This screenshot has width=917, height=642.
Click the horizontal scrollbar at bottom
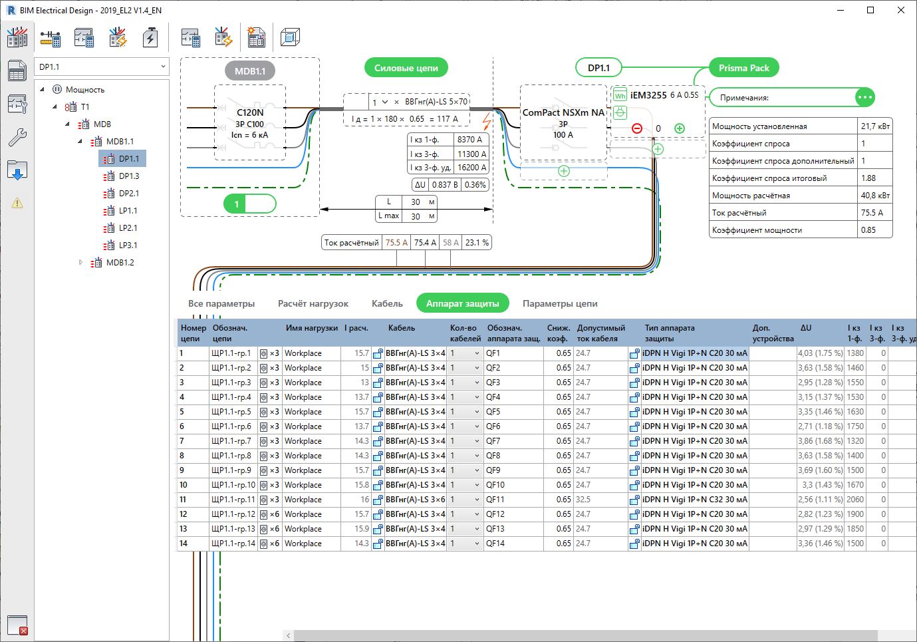point(585,635)
